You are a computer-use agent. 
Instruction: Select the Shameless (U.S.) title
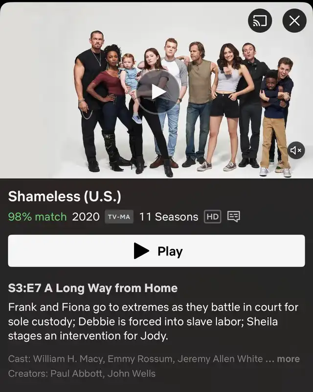pyautogui.click(x=65, y=196)
